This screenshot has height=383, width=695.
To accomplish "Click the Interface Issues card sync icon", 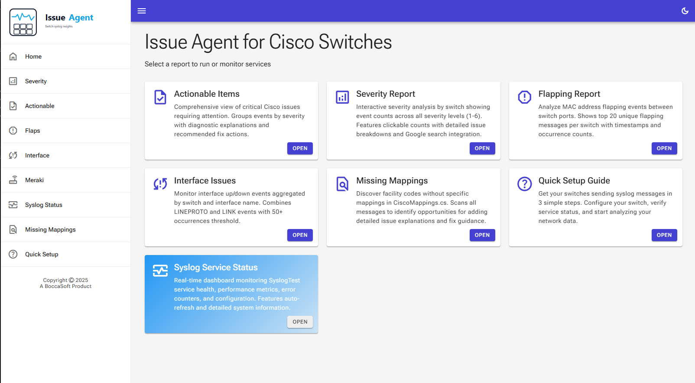I will 160,184.
